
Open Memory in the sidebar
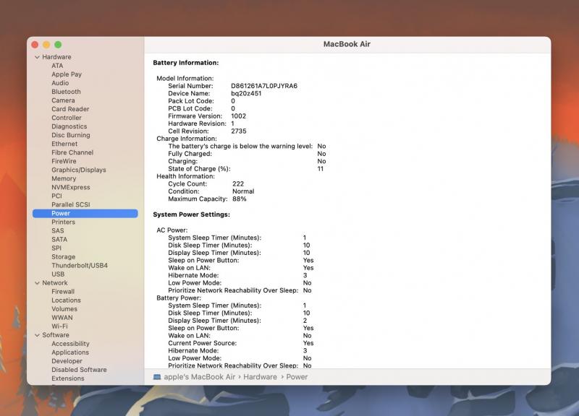(x=64, y=178)
